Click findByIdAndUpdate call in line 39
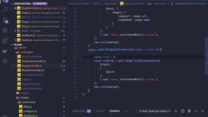 click(x=146, y=61)
